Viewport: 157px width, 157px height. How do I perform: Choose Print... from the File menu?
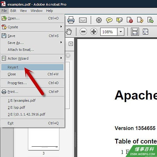(x=32, y=92)
